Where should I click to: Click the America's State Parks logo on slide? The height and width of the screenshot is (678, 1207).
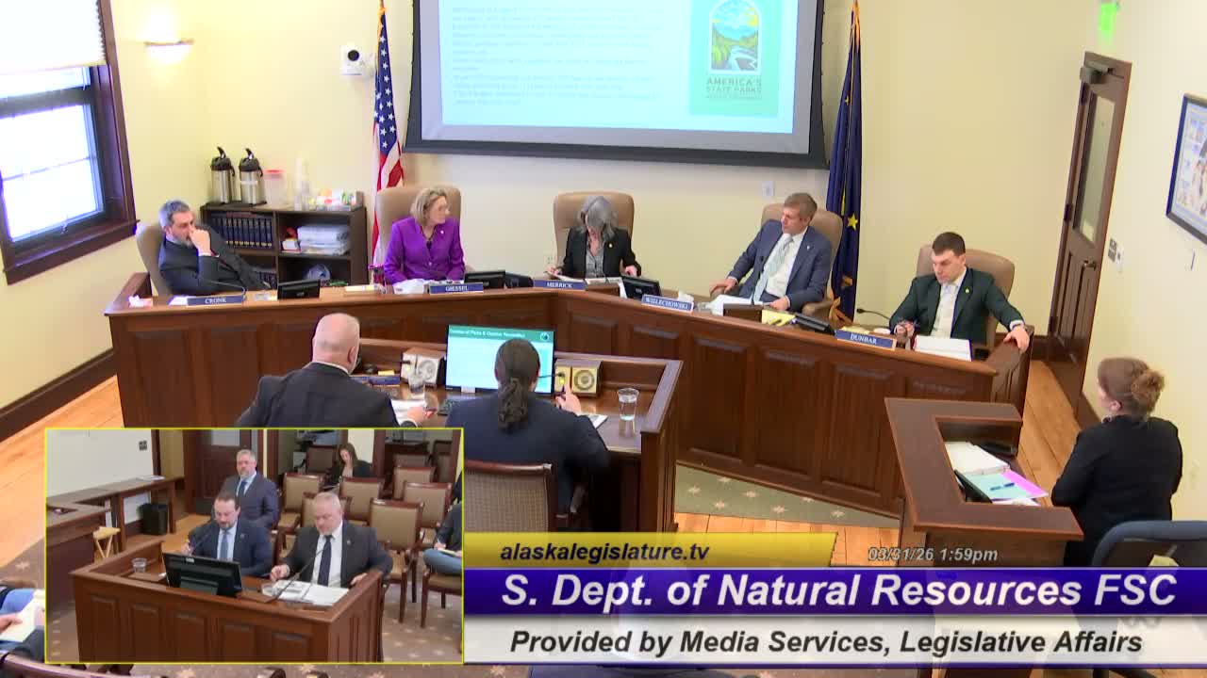click(734, 58)
